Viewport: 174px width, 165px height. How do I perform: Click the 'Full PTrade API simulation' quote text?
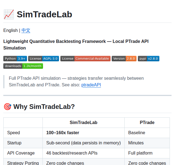click(76, 82)
